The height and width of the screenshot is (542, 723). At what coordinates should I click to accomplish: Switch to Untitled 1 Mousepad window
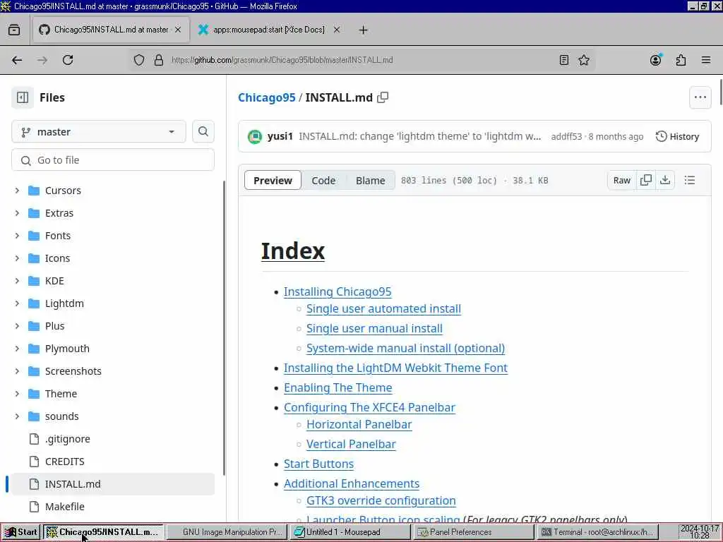(349, 532)
